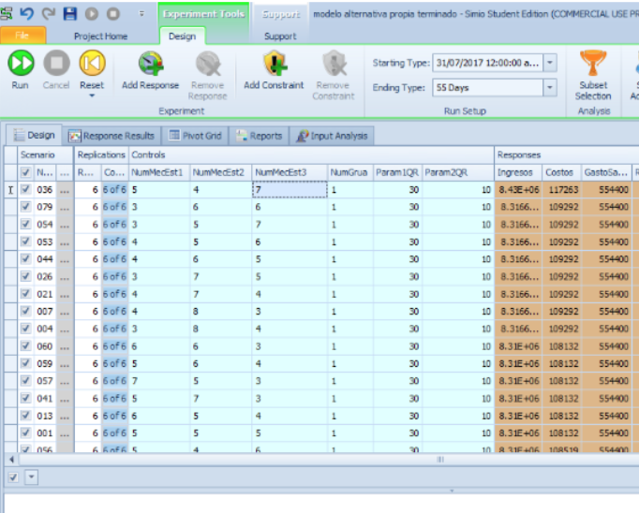The height and width of the screenshot is (513, 639).
Task: Click the Add Constraint shield icon
Action: [274, 64]
